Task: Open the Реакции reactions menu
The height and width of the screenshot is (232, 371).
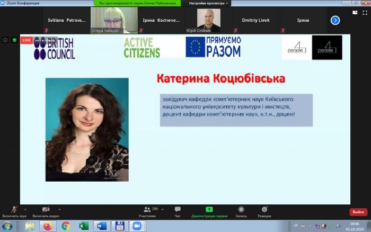Action: click(264, 212)
